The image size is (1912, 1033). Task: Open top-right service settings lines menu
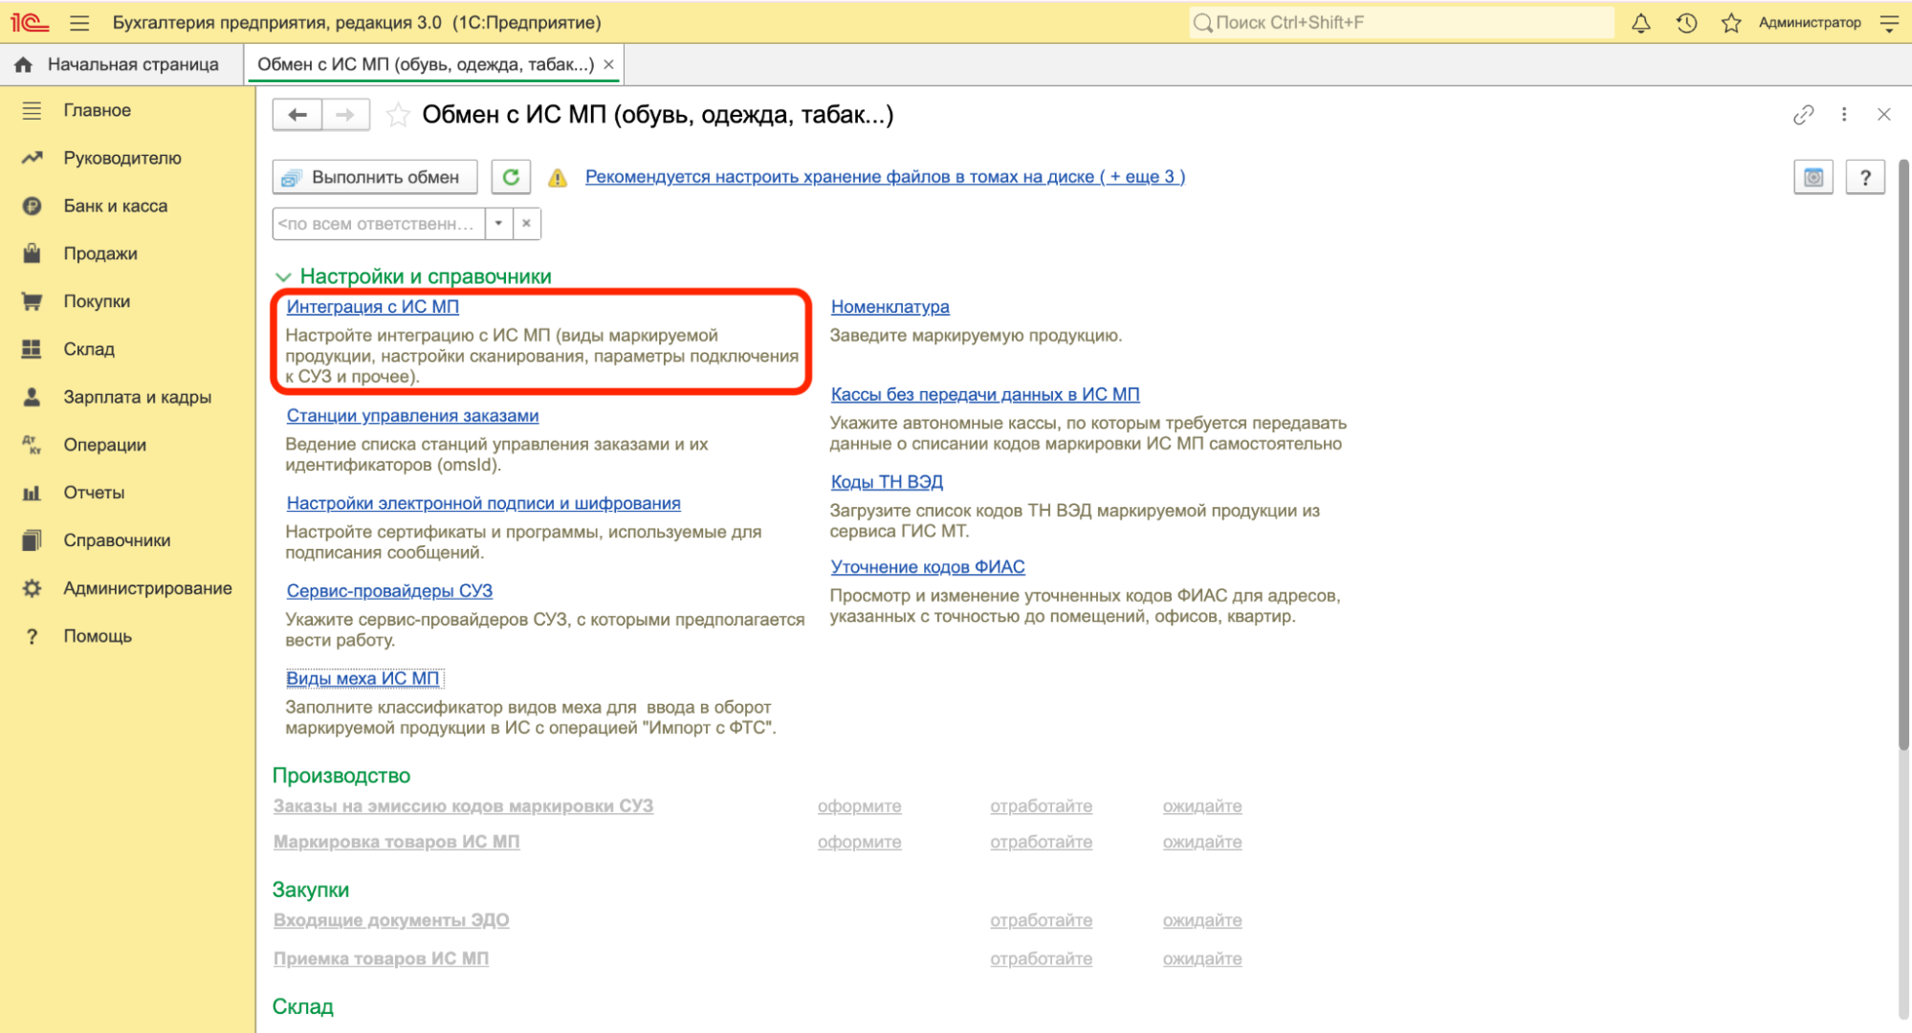(x=1889, y=23)
